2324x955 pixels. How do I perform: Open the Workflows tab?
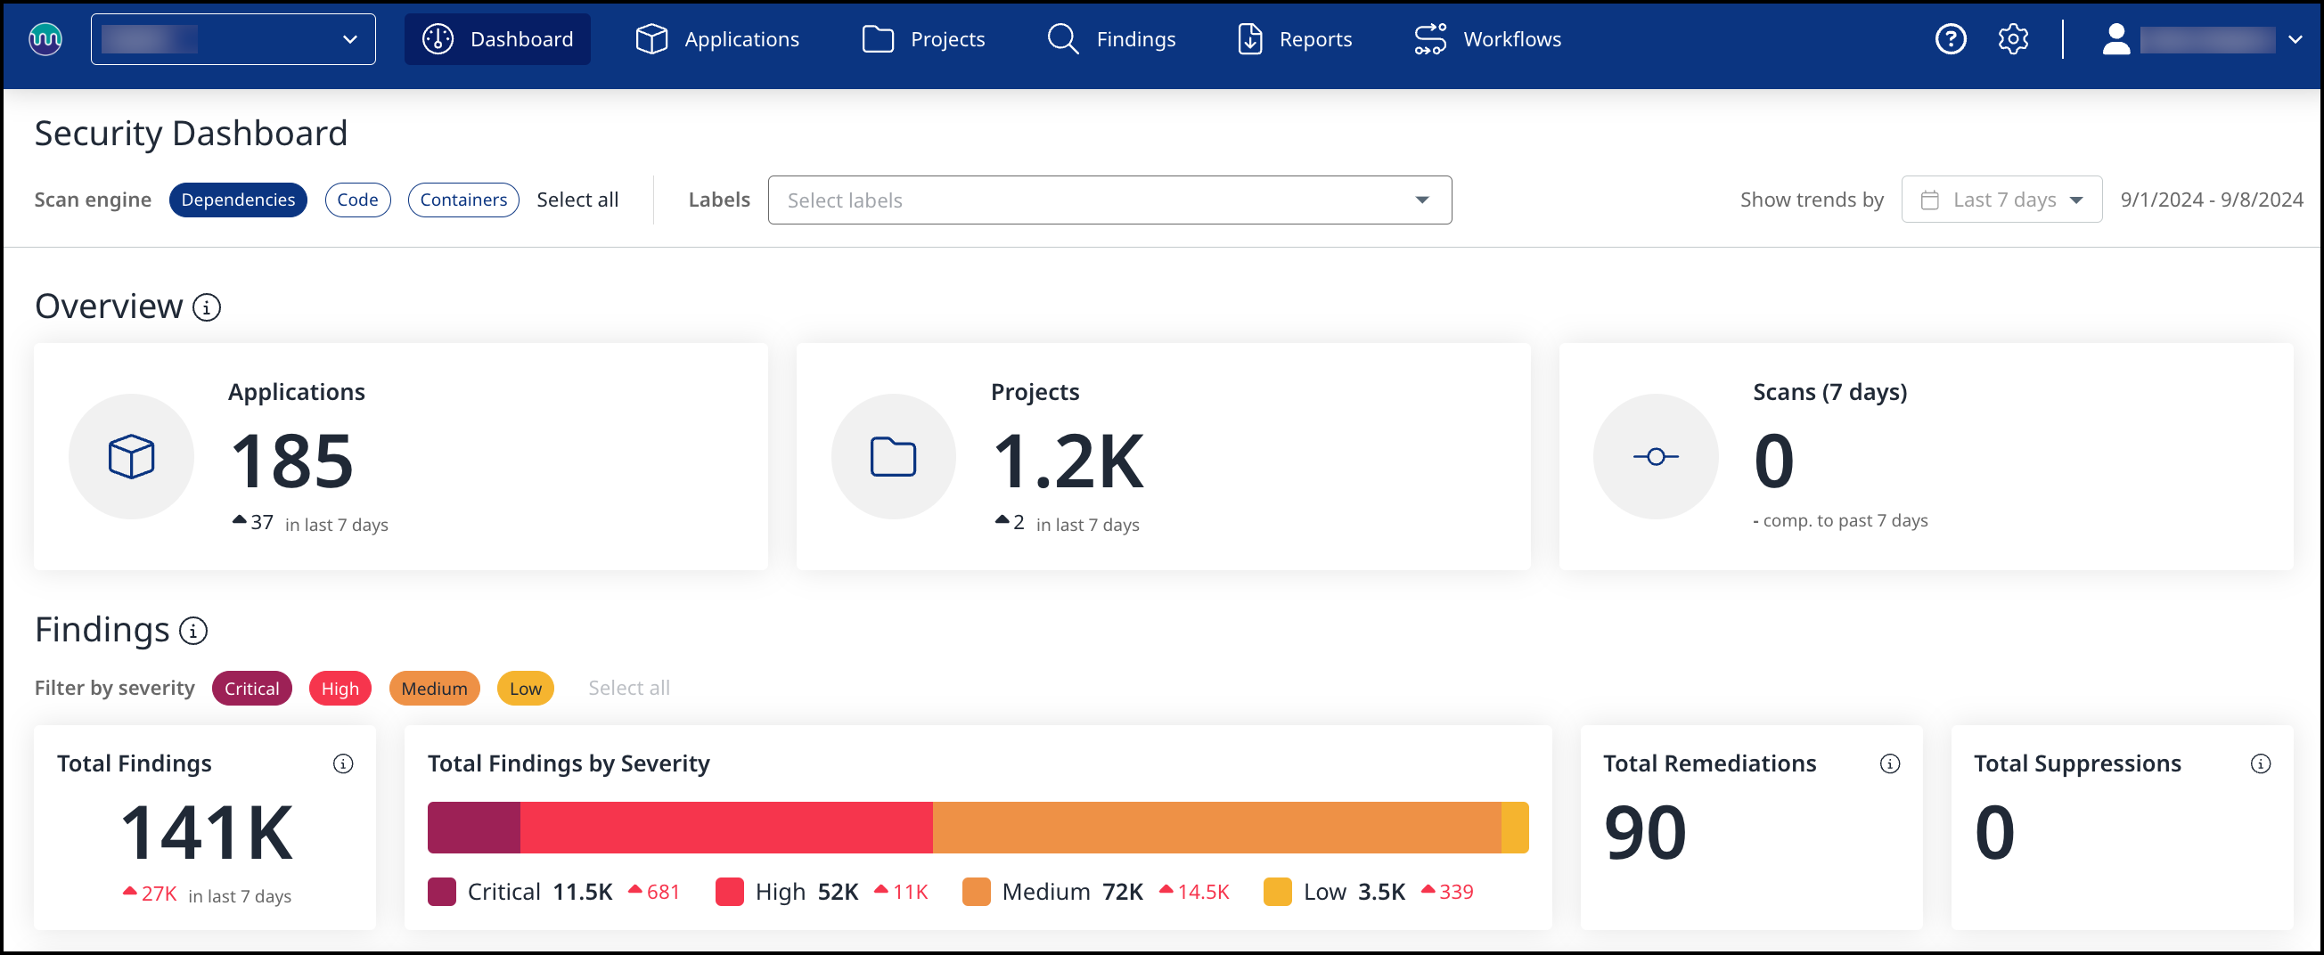click(x=1487, y=39)
